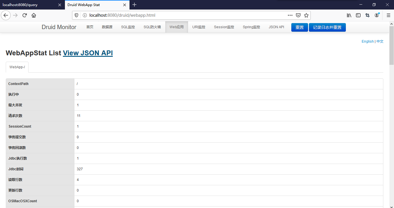Open the Firefox account avatar icon

(377, 15)
